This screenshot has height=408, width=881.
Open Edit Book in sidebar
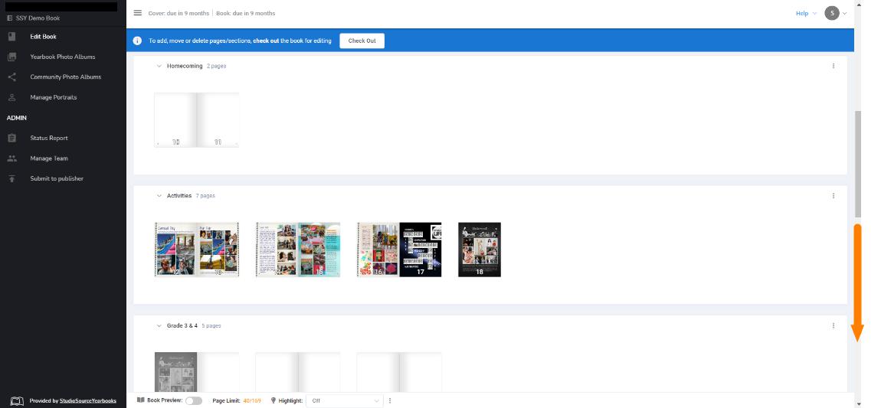pyautogui.click(x=43, y=37)
